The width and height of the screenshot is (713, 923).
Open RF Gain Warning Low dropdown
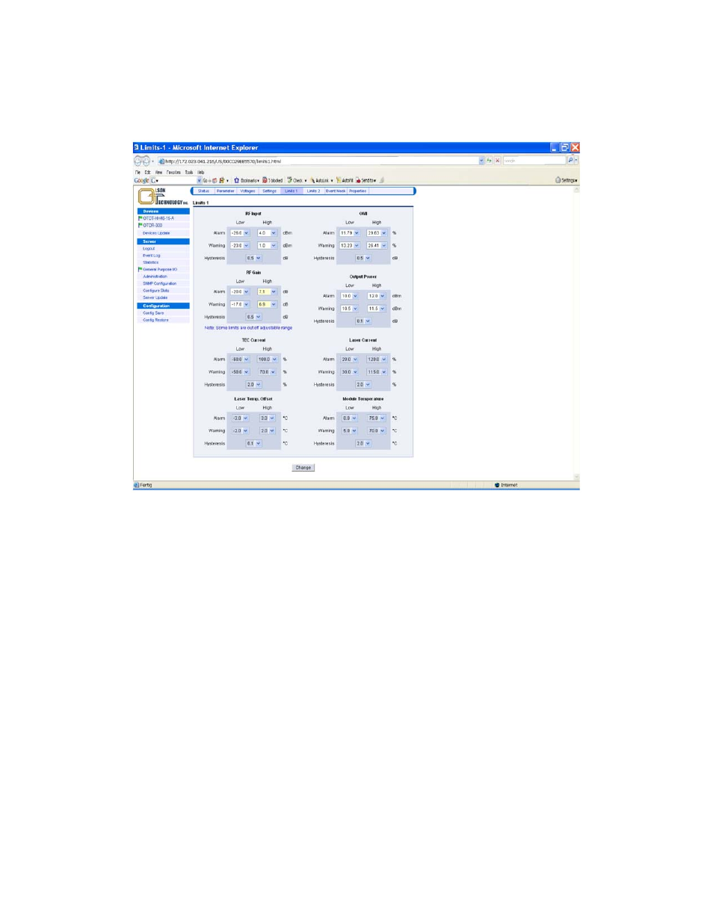click(x=240, y=305)
